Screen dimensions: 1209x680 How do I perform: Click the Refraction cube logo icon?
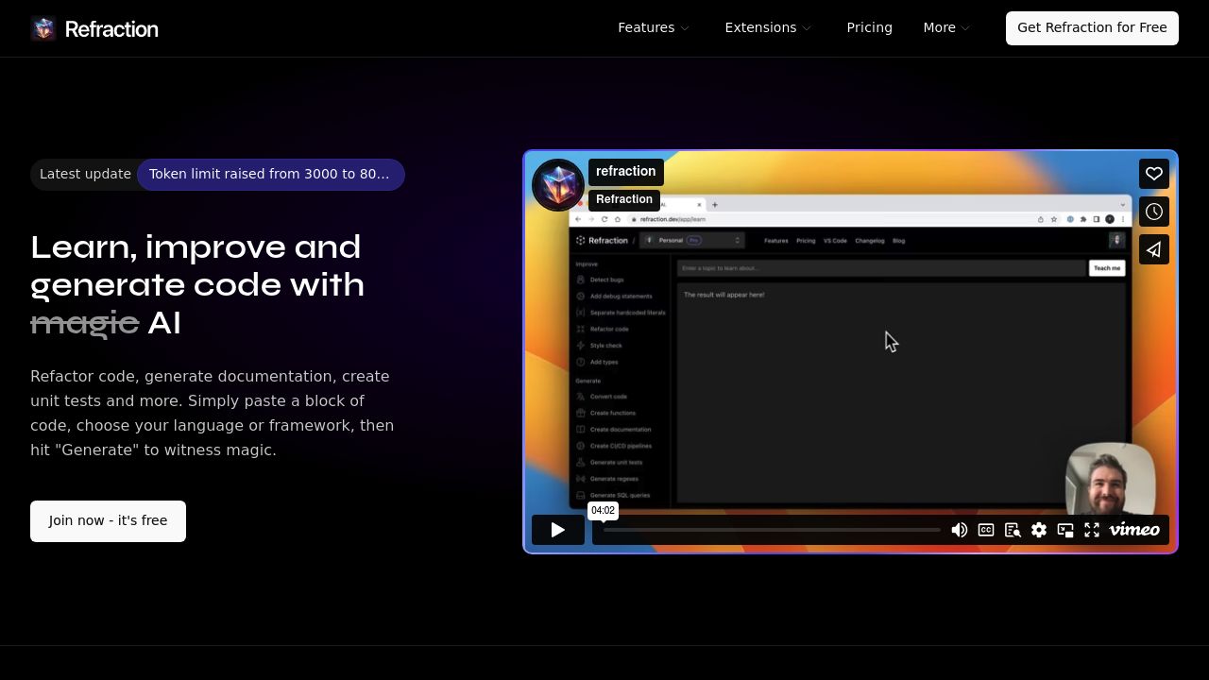pyautogui.click(x=43, y=28)
